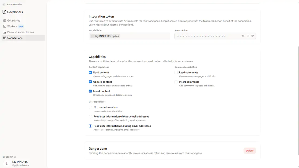Click the red Delete button
This screenshot has height=168, width=299.
pyautogui.click(x=250, y=151)
